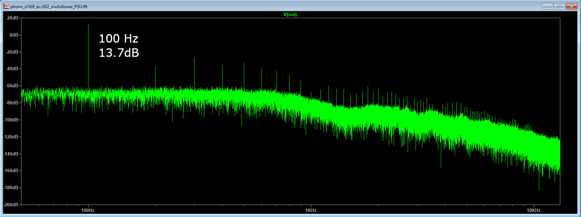The width and height of the screenshot is (581, 217).
Task: Click the 10KHz horizontal axis label
Action: click(x=534, y=210)
